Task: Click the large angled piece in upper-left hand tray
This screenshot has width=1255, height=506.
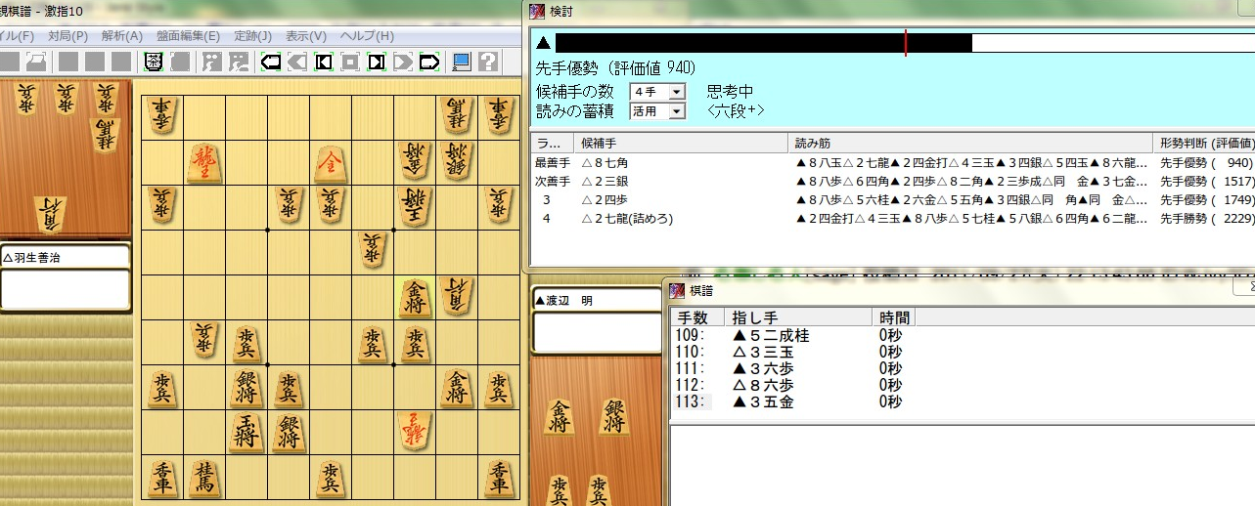Action: (49, 215)
